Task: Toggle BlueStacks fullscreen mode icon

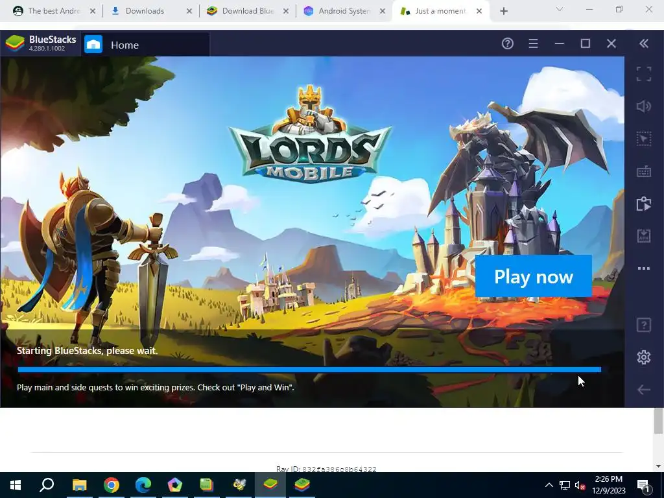Action: tap(644, 74)
